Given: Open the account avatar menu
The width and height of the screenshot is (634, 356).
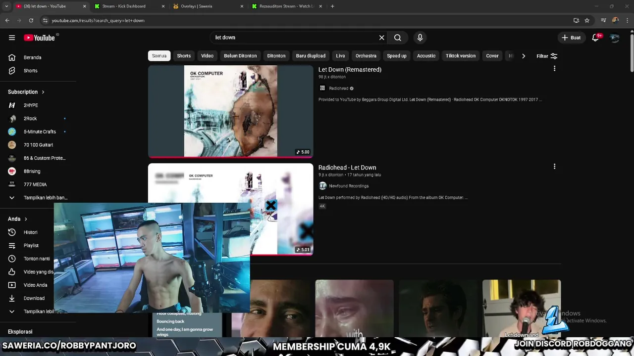Looking at the screenshot, I should click(615, 38).
